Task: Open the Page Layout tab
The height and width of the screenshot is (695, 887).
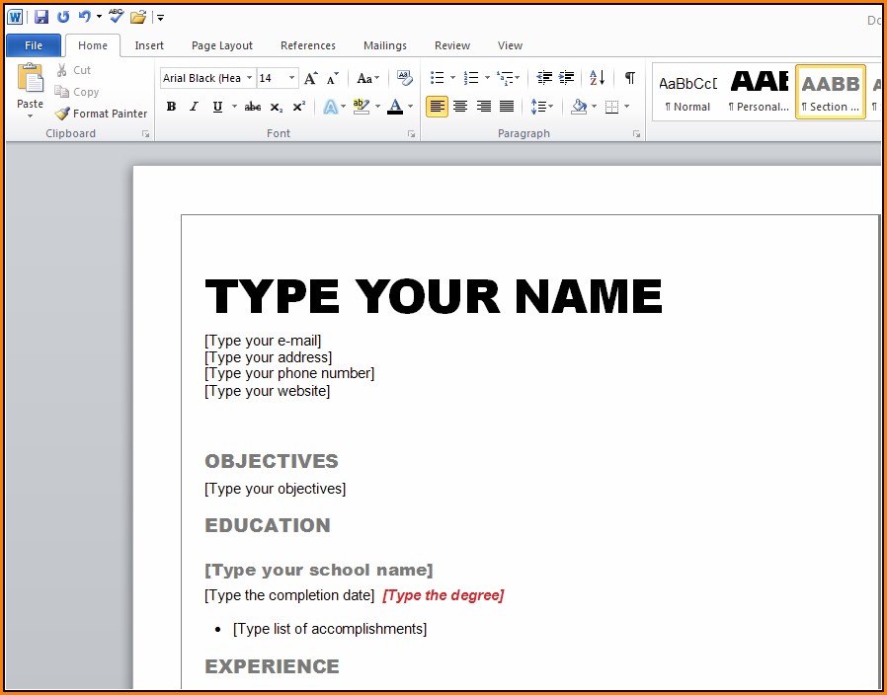Action: 221,45
